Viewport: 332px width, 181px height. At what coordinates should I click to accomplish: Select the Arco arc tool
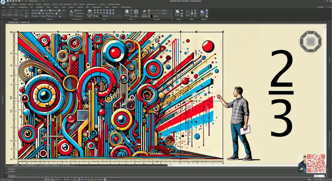[22, 13]
